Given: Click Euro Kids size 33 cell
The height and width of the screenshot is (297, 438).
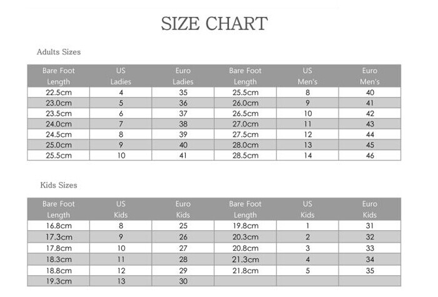Looking at the screenshot, I should [x=370, y=248].
